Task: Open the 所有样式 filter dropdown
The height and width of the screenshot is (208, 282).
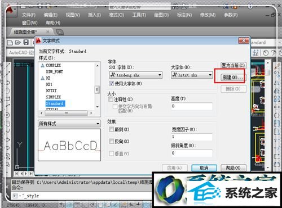Action: tap(69, 124)
